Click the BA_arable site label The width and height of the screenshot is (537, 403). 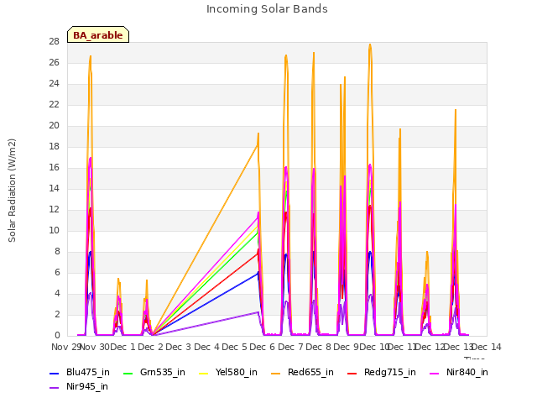[98, 35]
